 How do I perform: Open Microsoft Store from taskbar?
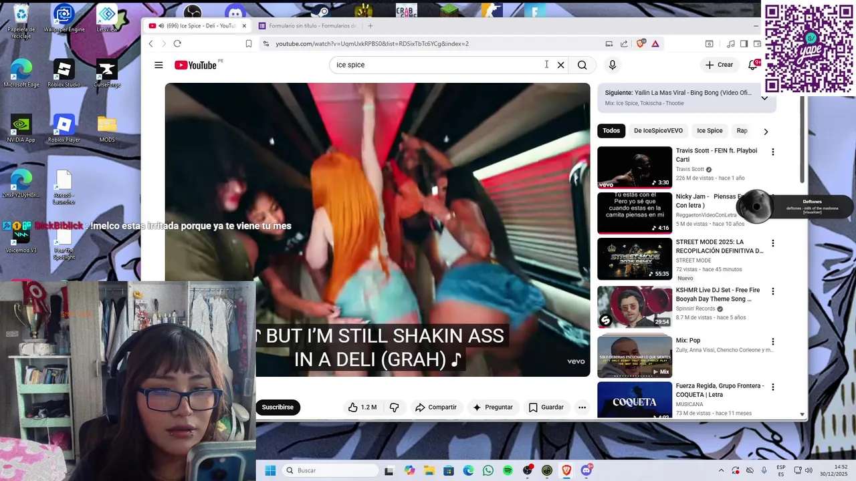coord(449,470)
